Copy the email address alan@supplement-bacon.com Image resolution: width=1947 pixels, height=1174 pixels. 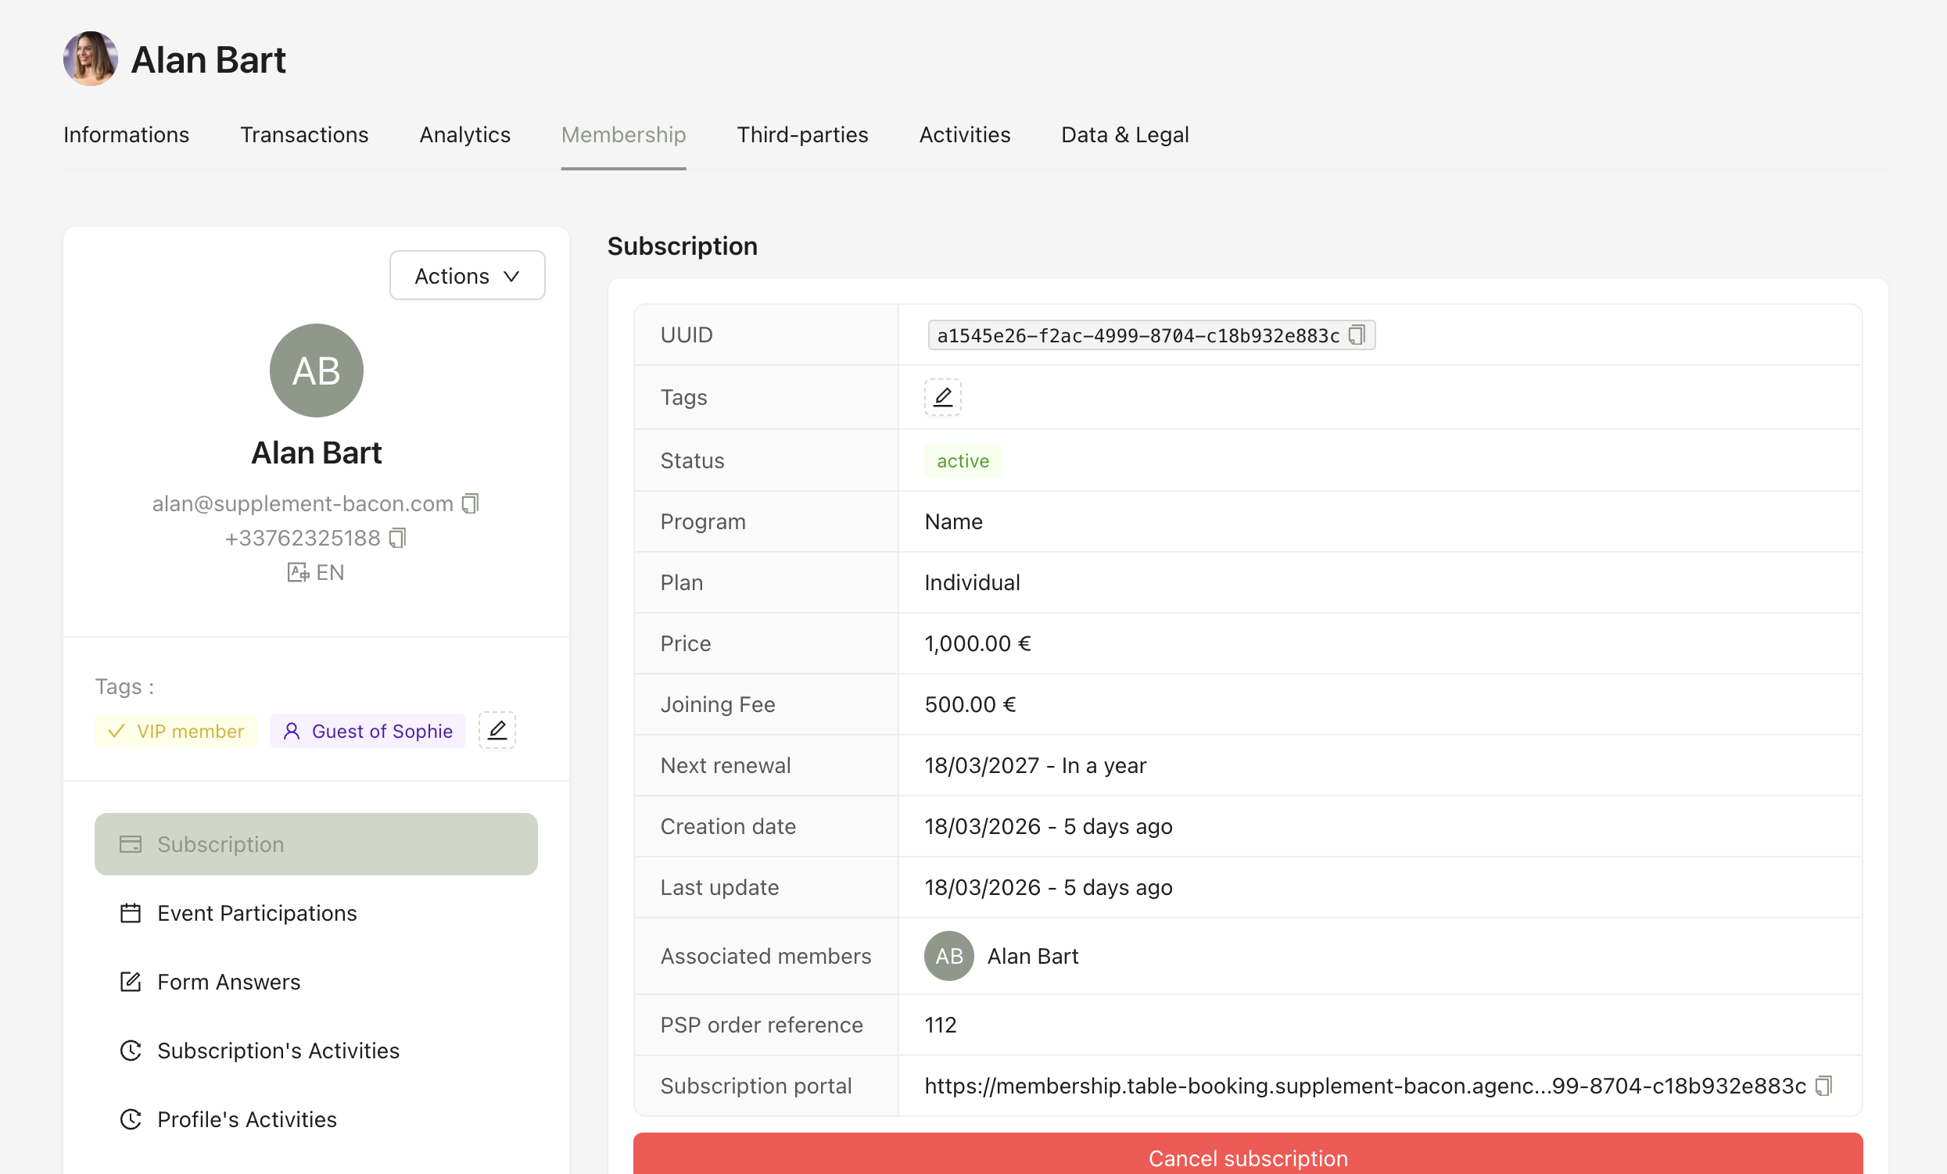click(x=470, y=503)
